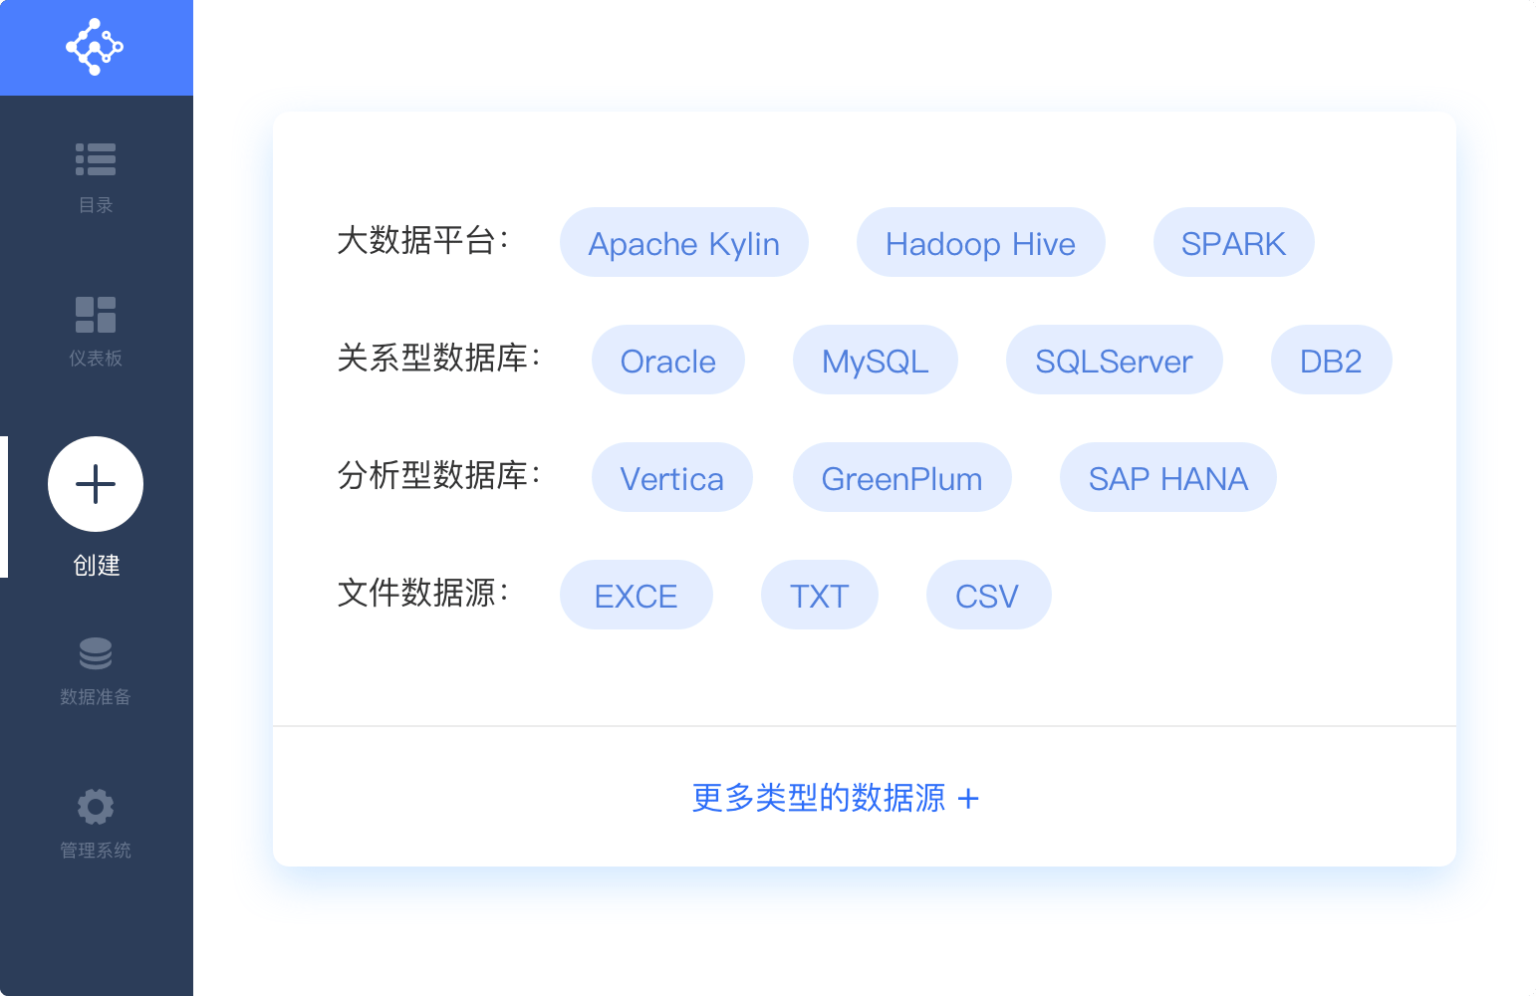Select Oracle relational database
The height and width of the screenshot is (996, 1536).
point(667,361)
